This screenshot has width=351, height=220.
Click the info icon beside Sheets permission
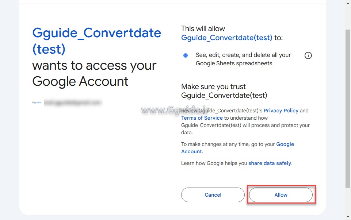[x=308, y=56]
